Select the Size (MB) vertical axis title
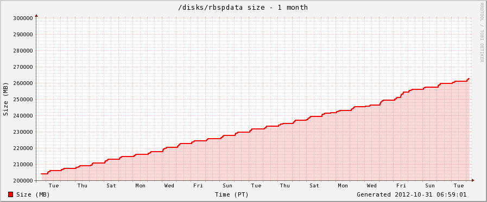 point(5,99)
